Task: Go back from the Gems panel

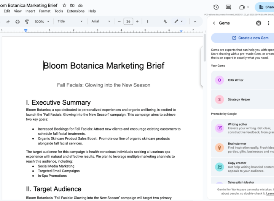Action: coord(214,23)
